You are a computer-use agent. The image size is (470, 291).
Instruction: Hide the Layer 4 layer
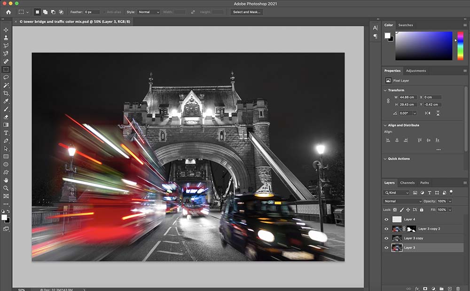click(x=386, y=219)
